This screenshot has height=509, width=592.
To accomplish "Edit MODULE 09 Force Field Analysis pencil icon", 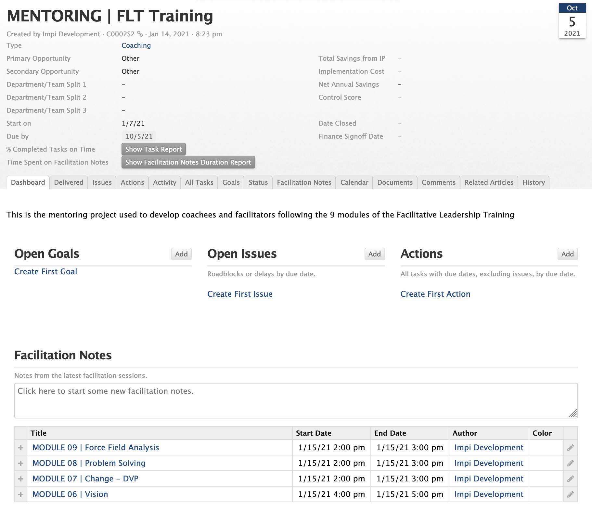I will [570, 448].
